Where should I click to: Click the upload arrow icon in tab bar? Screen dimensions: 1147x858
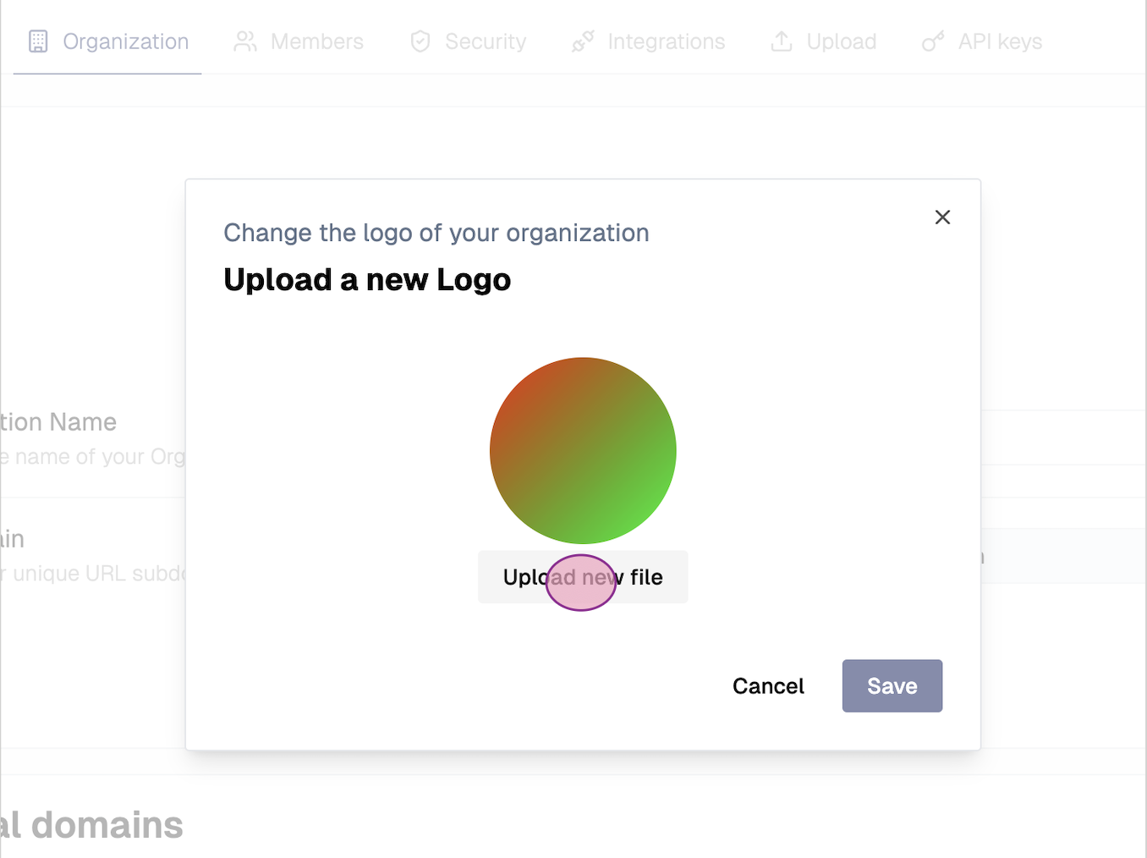pos(782,41)
